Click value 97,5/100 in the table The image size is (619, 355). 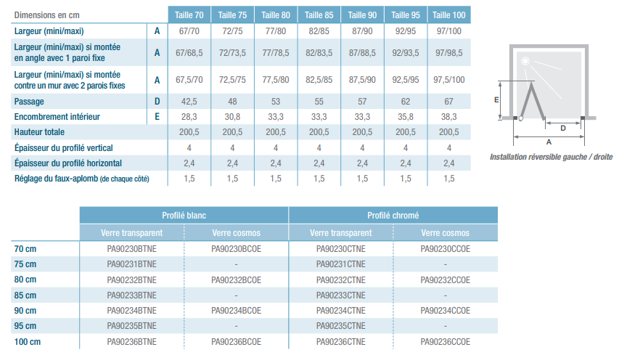[449, 80]
